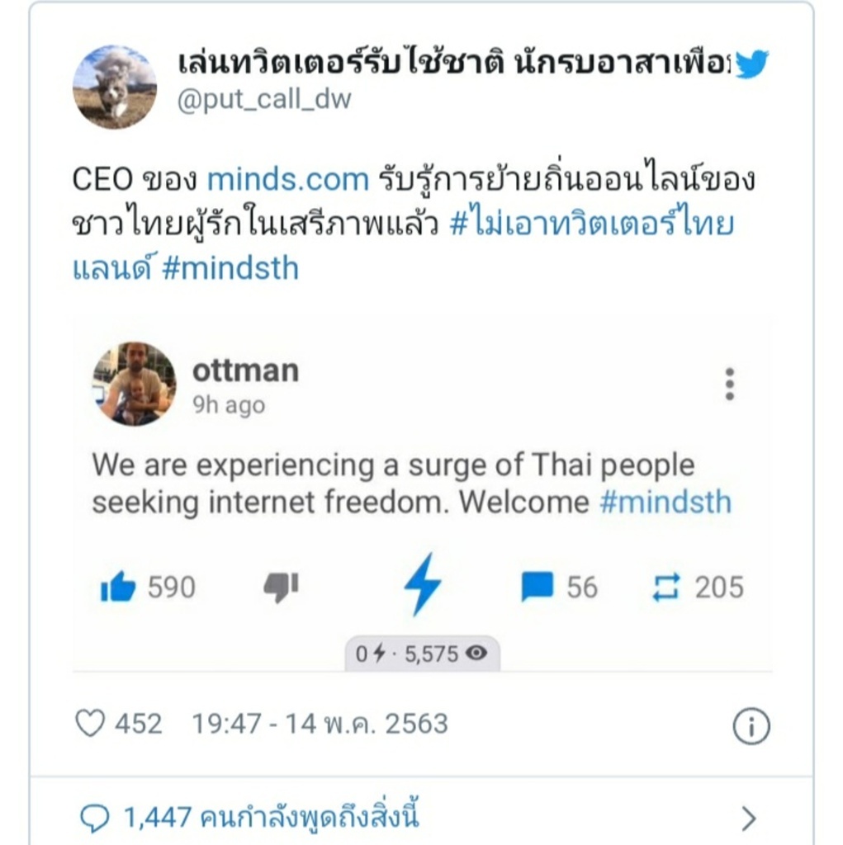Expand the conversation with right chevron
Screen dimensions: 843x845
point(748,819)
